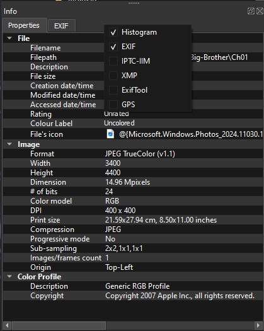Click the horizontal scrollbar thumb
The width and height of the screenshot is (264, 331).
click(x=59, y=325)
